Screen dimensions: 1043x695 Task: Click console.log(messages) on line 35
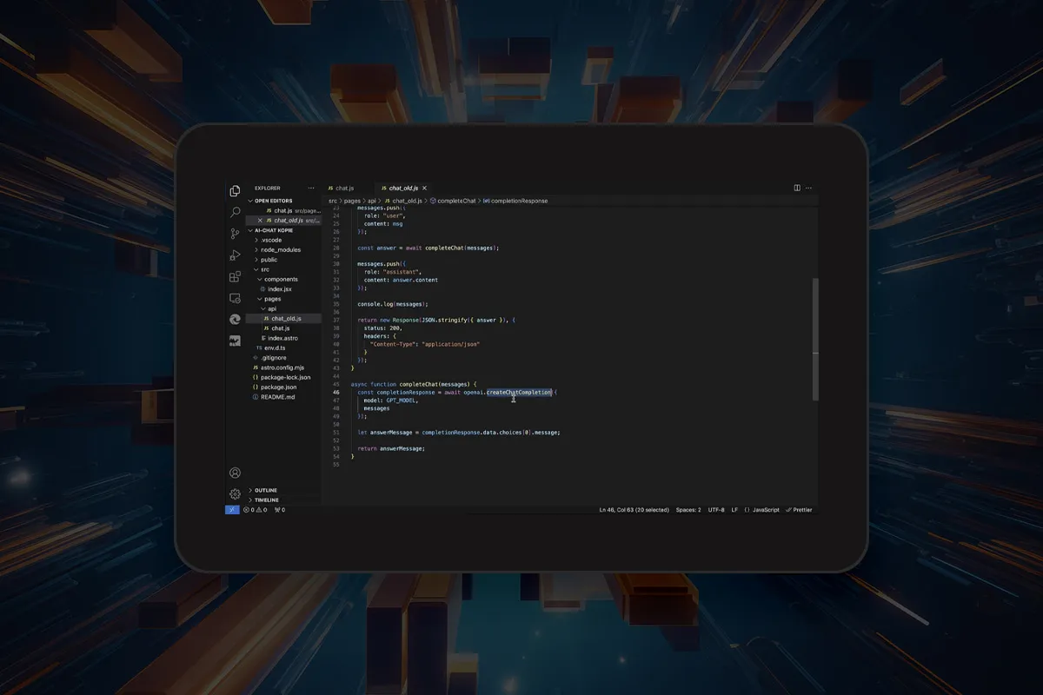(393, 304)
